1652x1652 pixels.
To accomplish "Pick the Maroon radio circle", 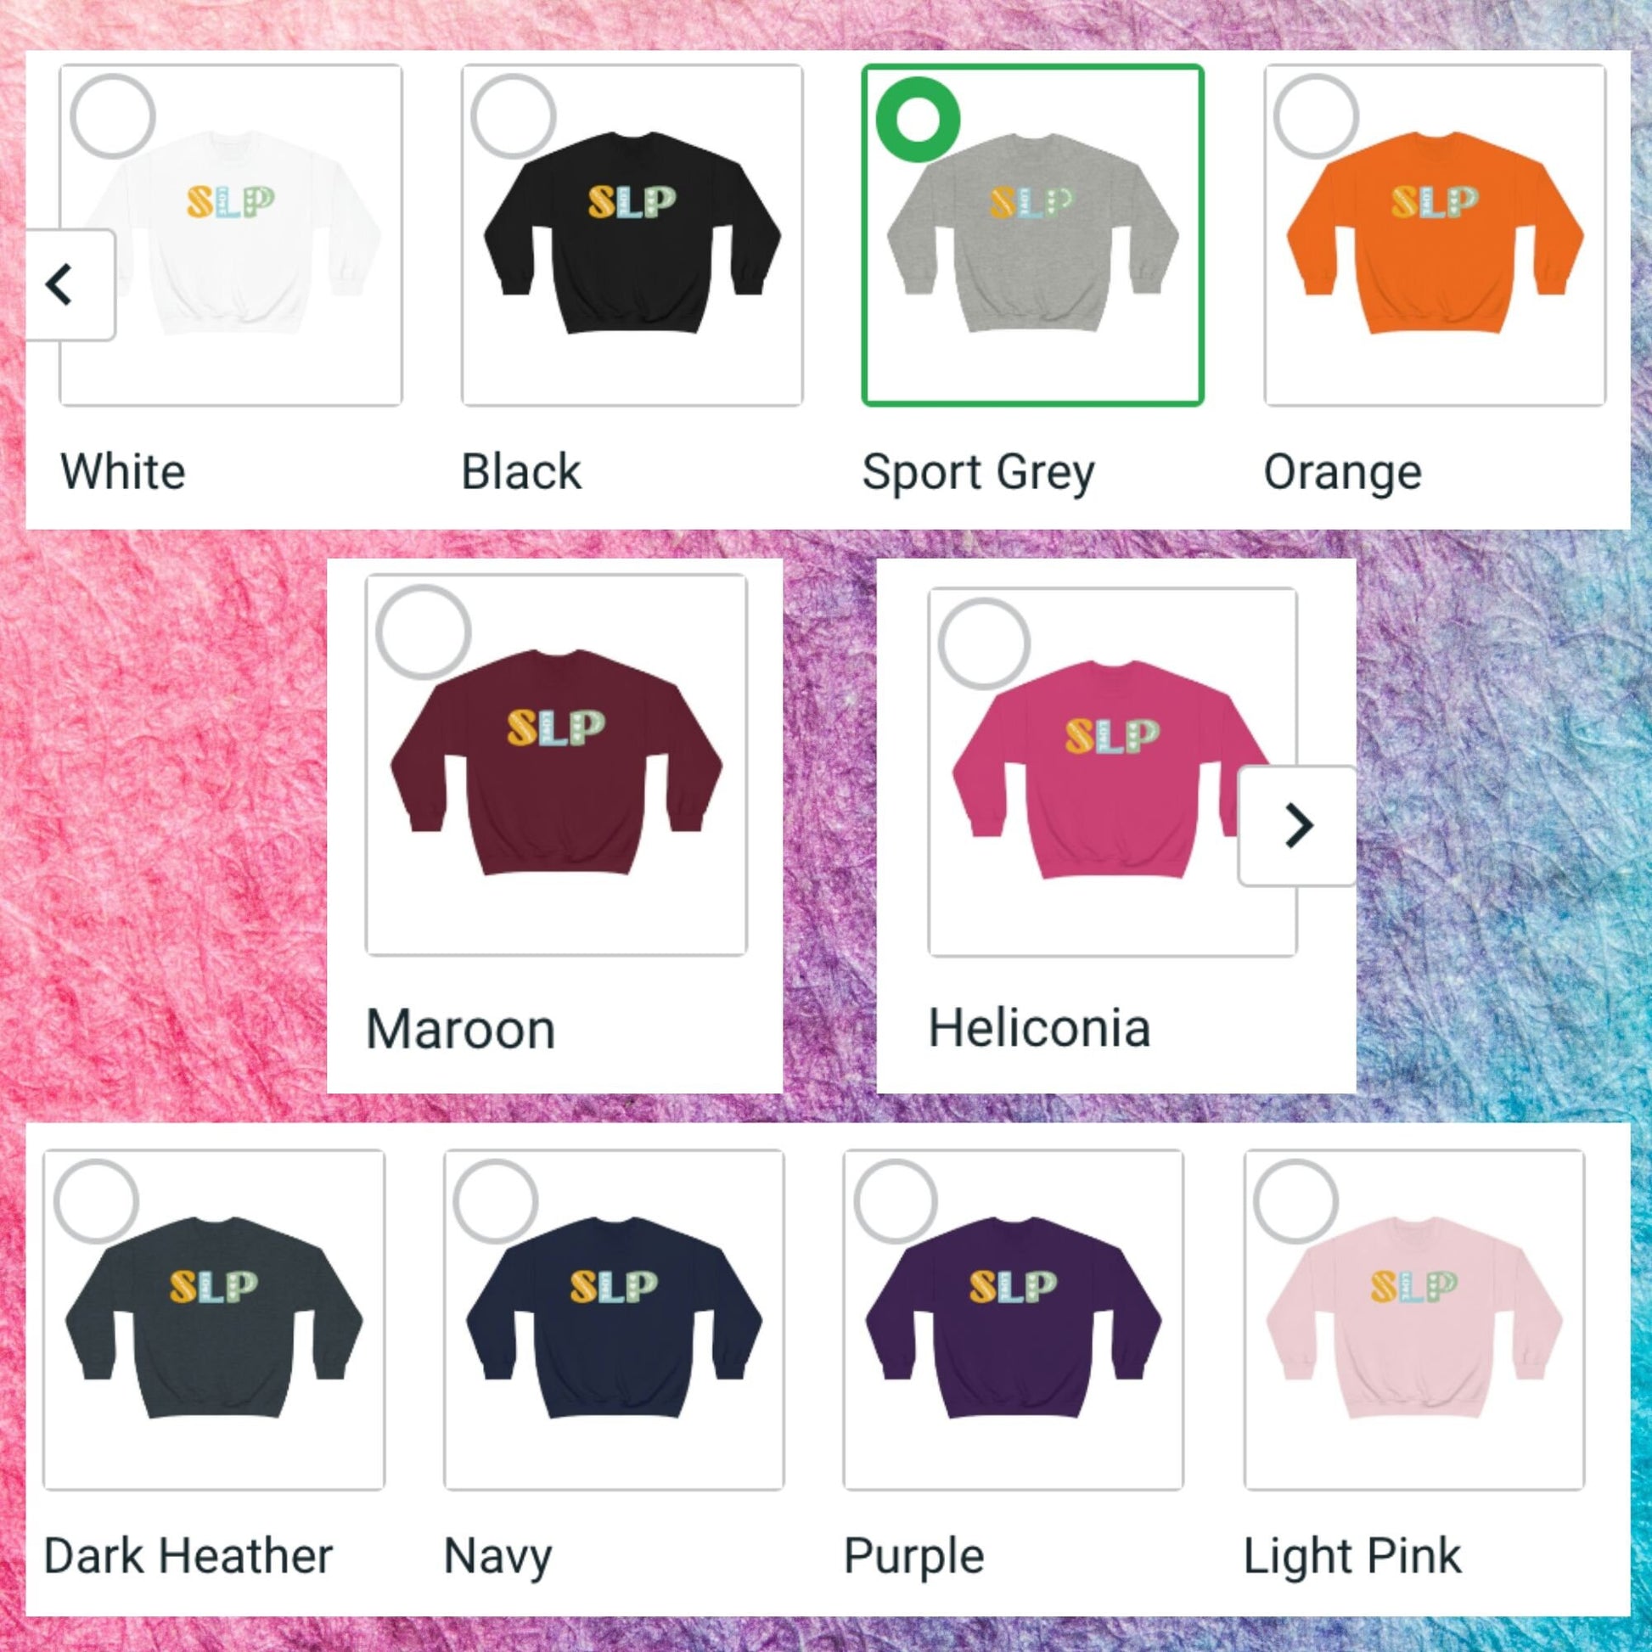I will (x=424, y=632).
